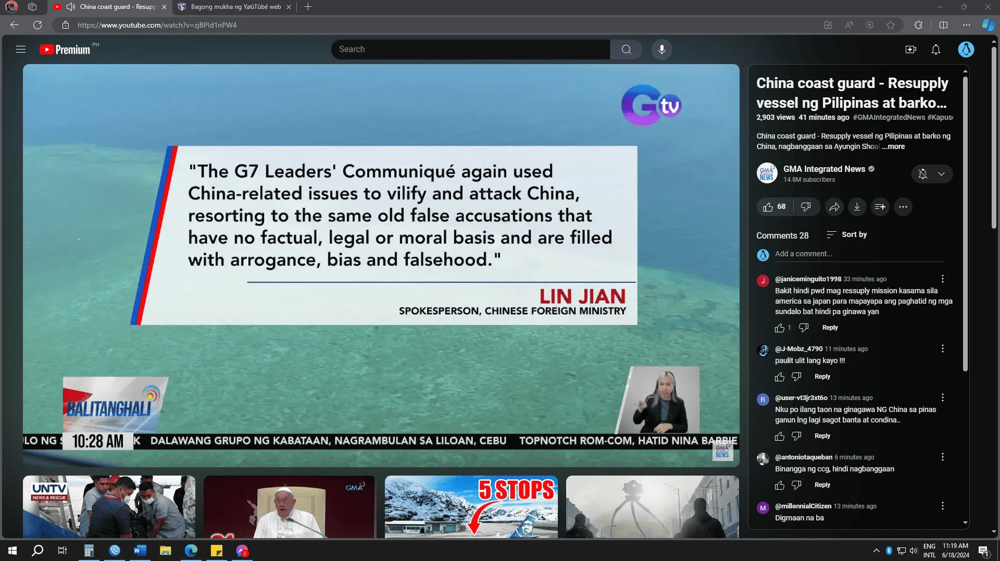The height and width of the screenshot is (561, 1000).
Task: Open UNTV News & Rescue thumbnail video
Action: [x=109, y=507]
